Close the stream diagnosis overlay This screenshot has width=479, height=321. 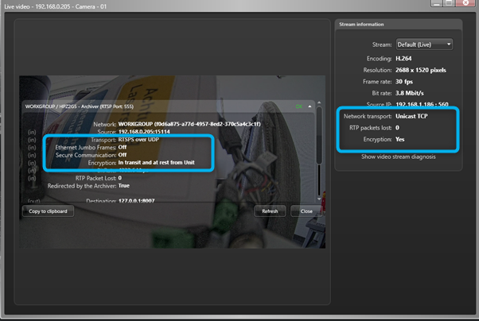coord(306,211)
